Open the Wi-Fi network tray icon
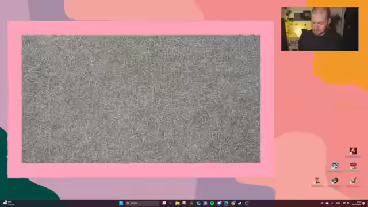The image size is (368, 207). pyautogui.click(x=344, y=203)
